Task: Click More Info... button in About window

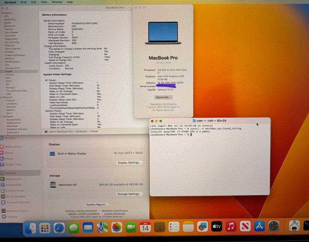Action: 163,97
